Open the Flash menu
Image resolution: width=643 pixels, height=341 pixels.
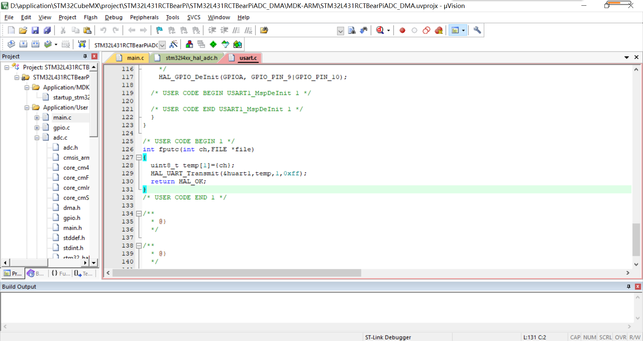[90, 17]
